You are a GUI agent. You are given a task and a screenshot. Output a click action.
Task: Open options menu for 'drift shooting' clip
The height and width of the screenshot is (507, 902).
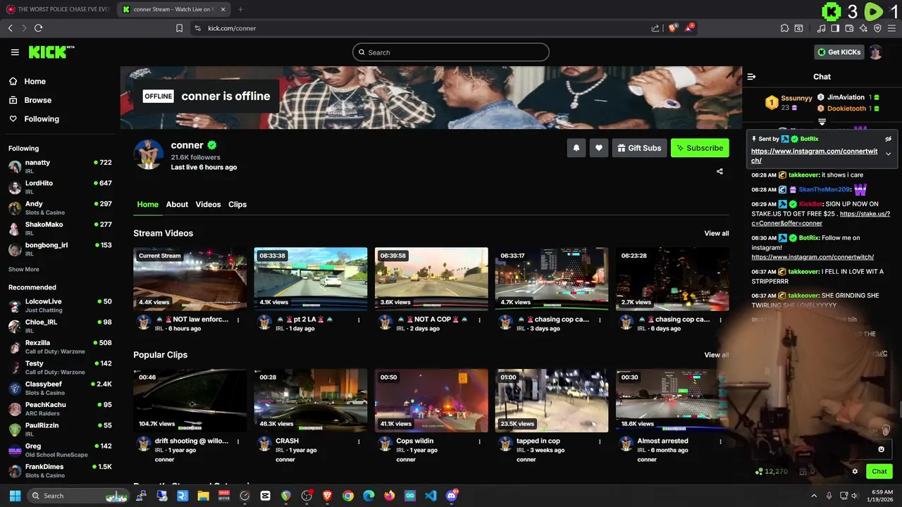coord(238,442)
